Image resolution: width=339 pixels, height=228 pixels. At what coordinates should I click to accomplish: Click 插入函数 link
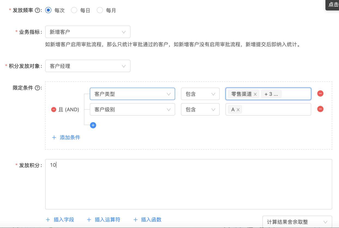(147, 220)
